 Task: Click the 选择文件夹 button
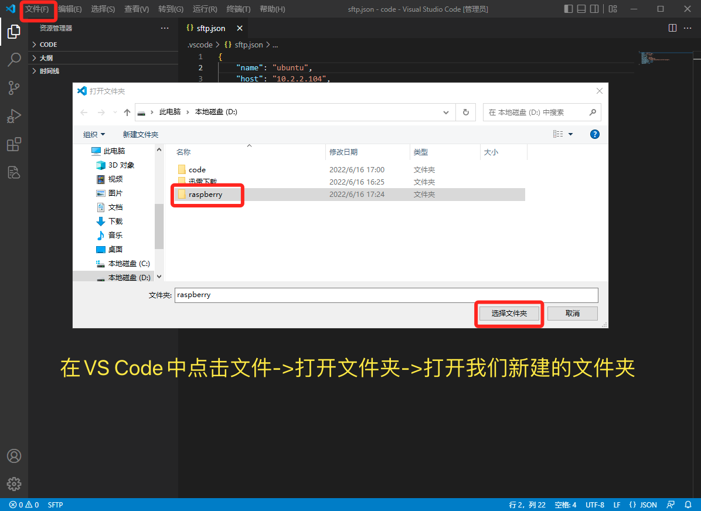tap(509, 314)
